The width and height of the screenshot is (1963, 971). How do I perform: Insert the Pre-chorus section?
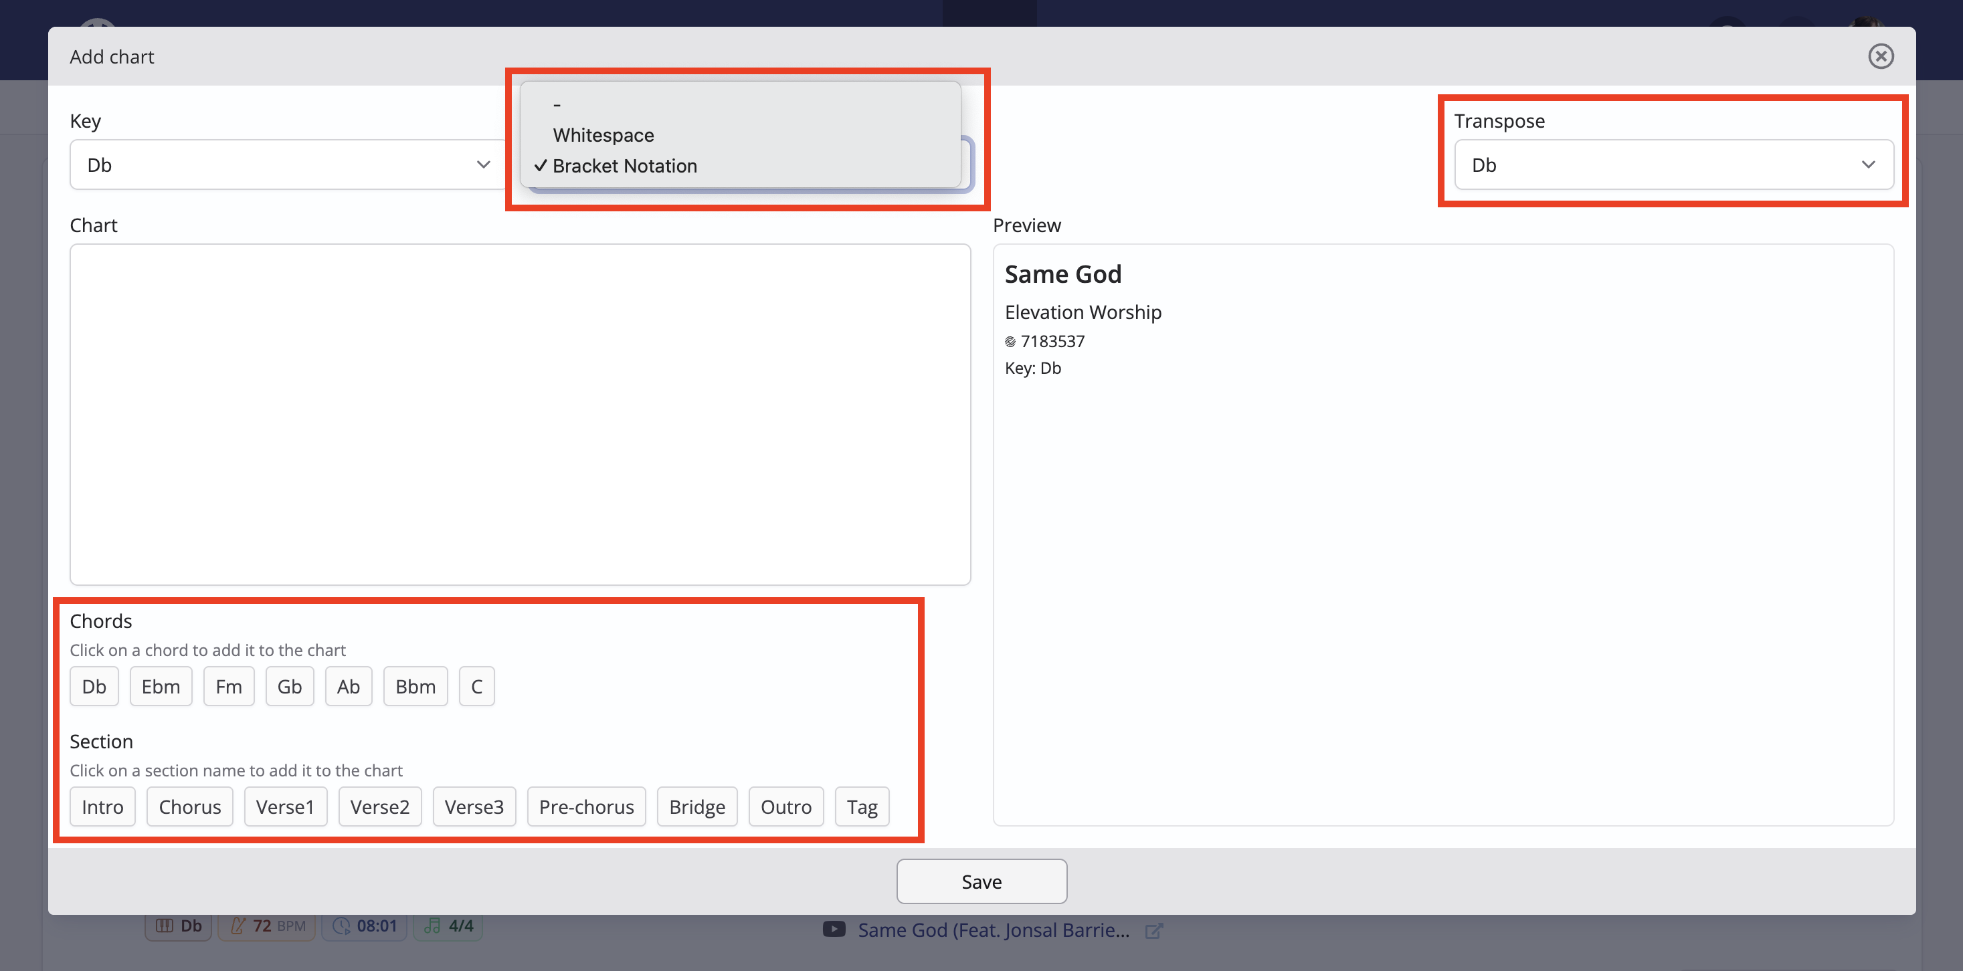586,806
